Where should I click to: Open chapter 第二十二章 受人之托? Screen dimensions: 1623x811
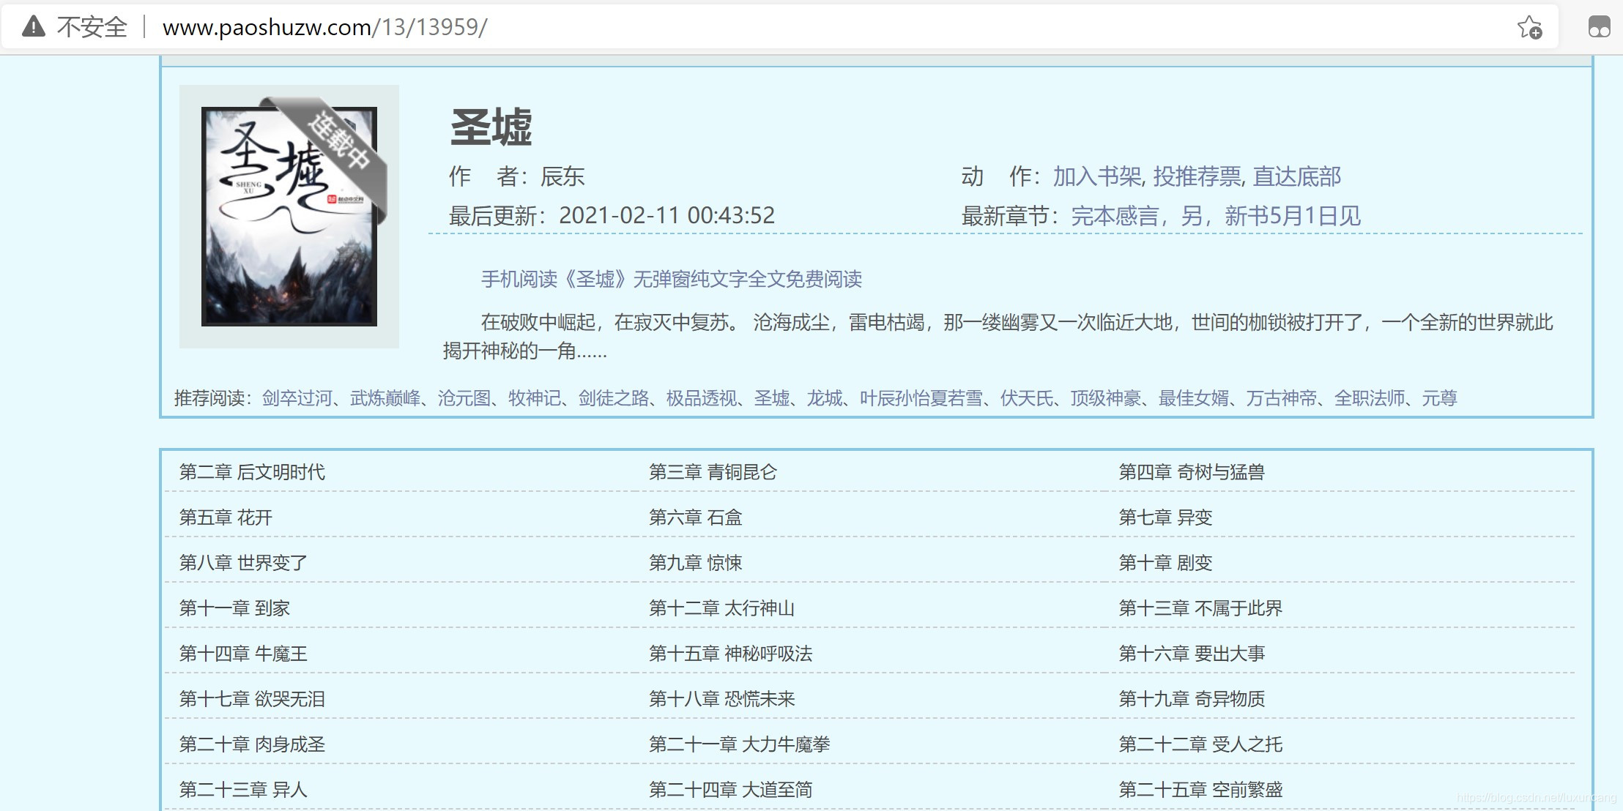tap(1200, 744)
